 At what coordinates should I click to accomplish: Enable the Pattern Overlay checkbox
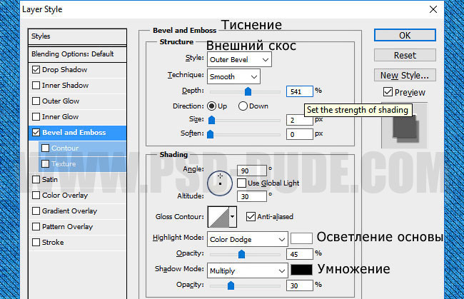(36, 226)
